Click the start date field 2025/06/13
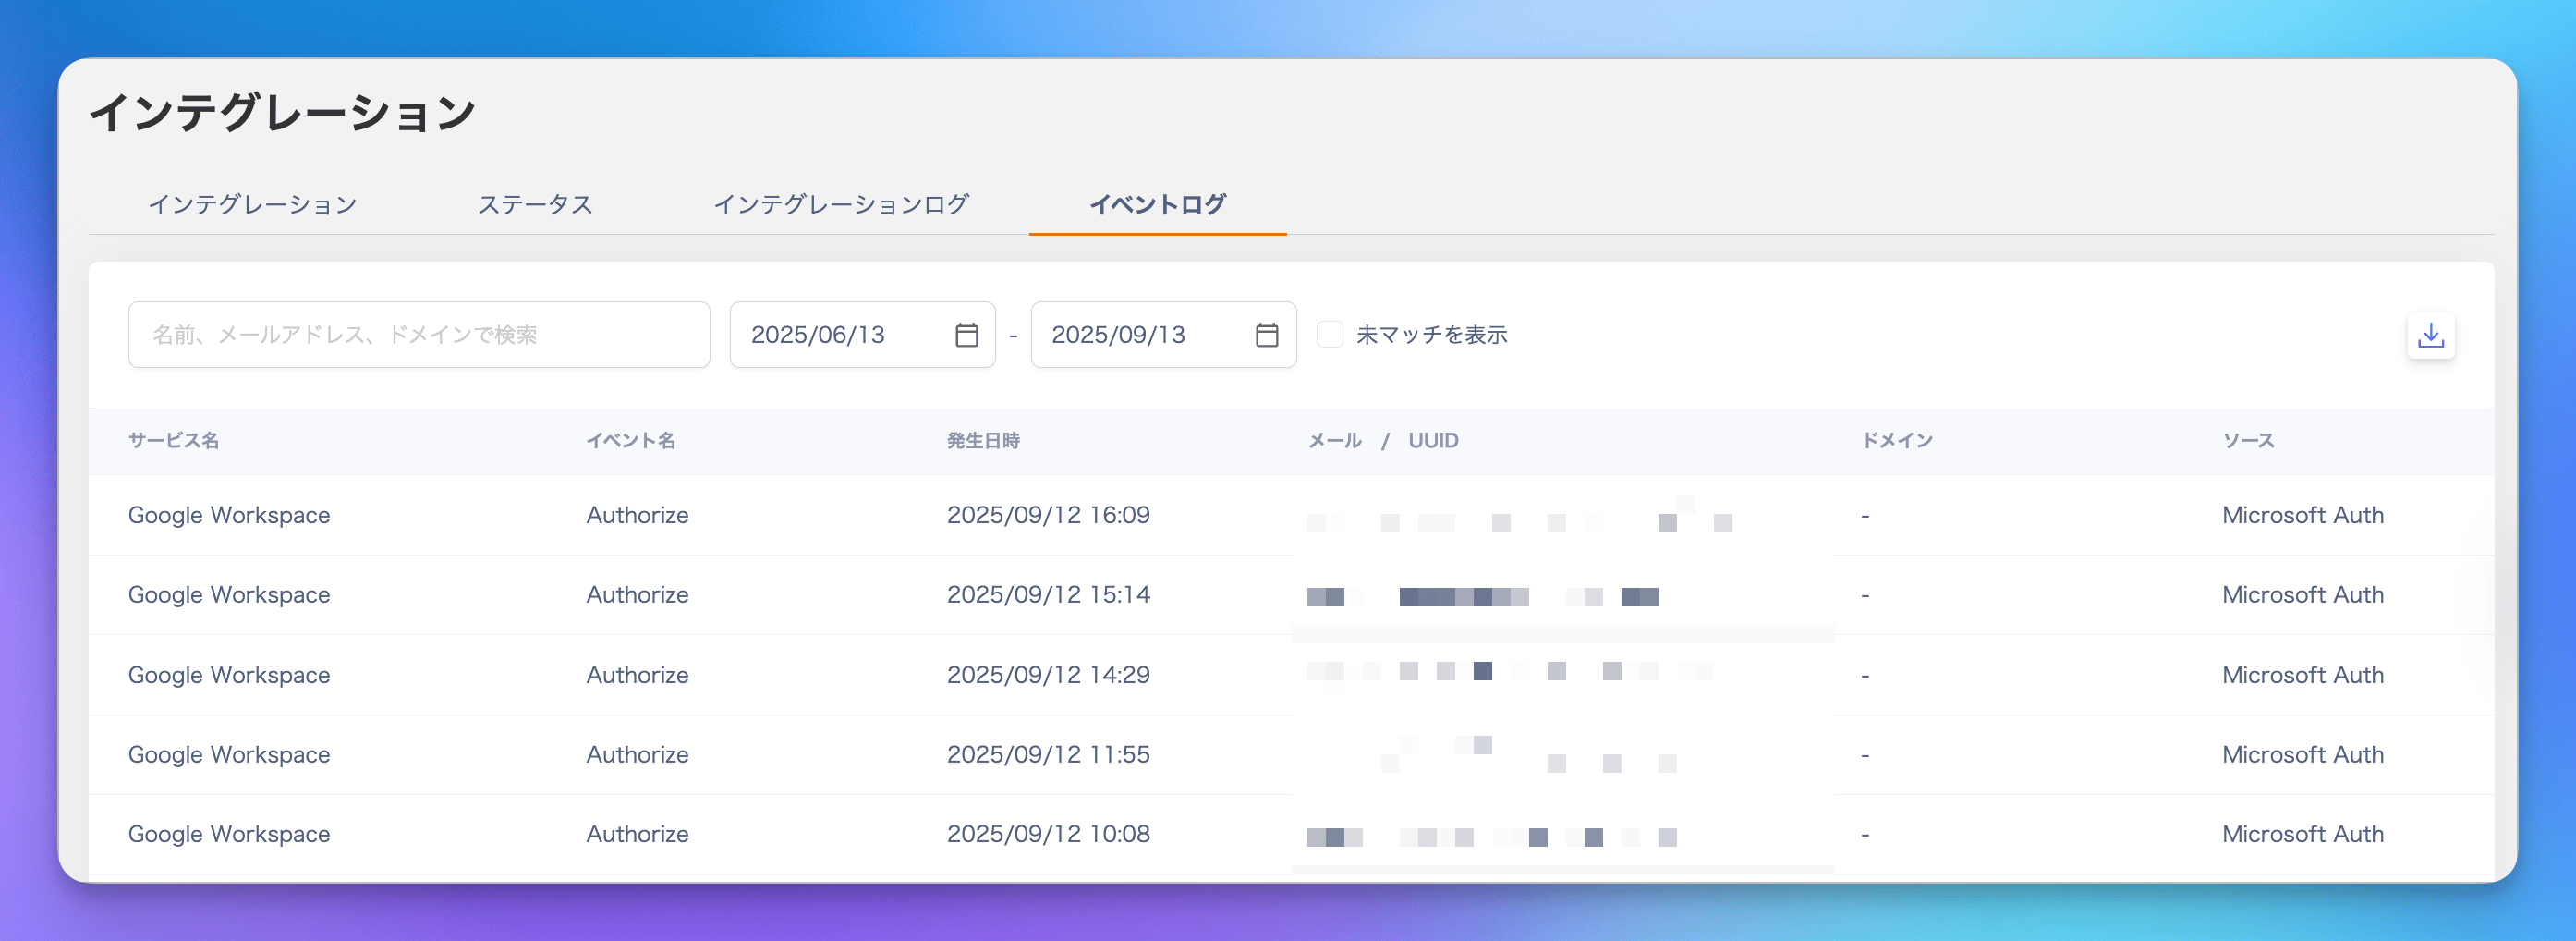The image size is (2576, 941). point(862,335)
